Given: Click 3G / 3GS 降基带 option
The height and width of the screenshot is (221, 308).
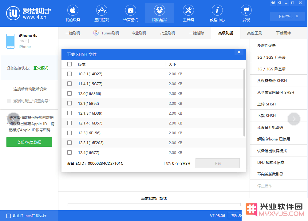Looking at the screenshot, I should pos(278,69).
